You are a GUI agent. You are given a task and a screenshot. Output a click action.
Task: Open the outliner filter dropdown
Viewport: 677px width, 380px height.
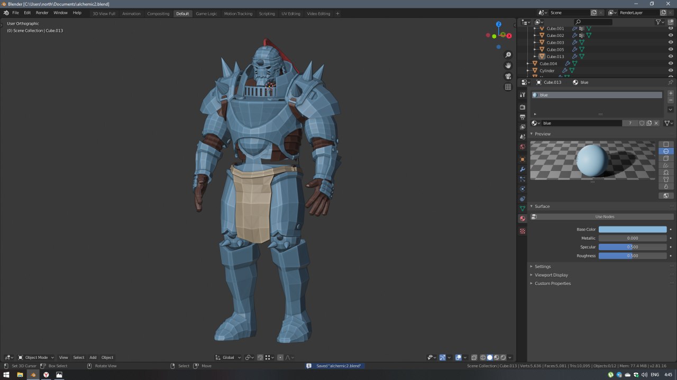coord(660,22)
